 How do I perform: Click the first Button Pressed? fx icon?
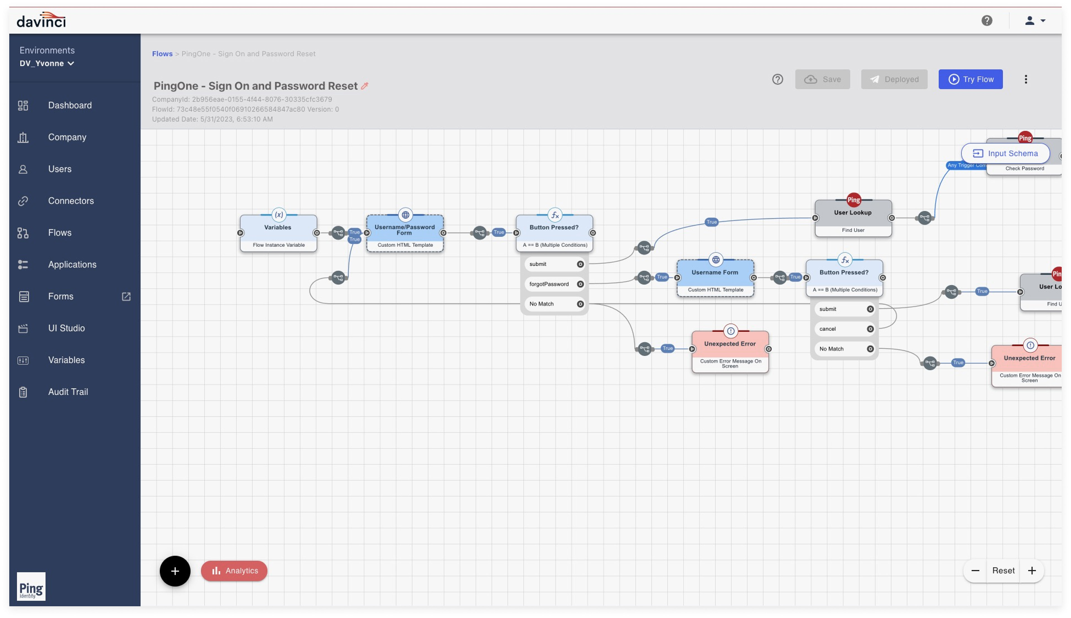(x=555, y=215)
